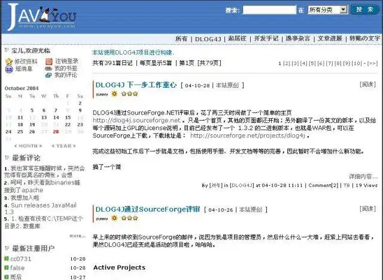The width and height of the screenshot is (383, 280).
Task: Open the 所有 navigation tab
Action: 181,39
